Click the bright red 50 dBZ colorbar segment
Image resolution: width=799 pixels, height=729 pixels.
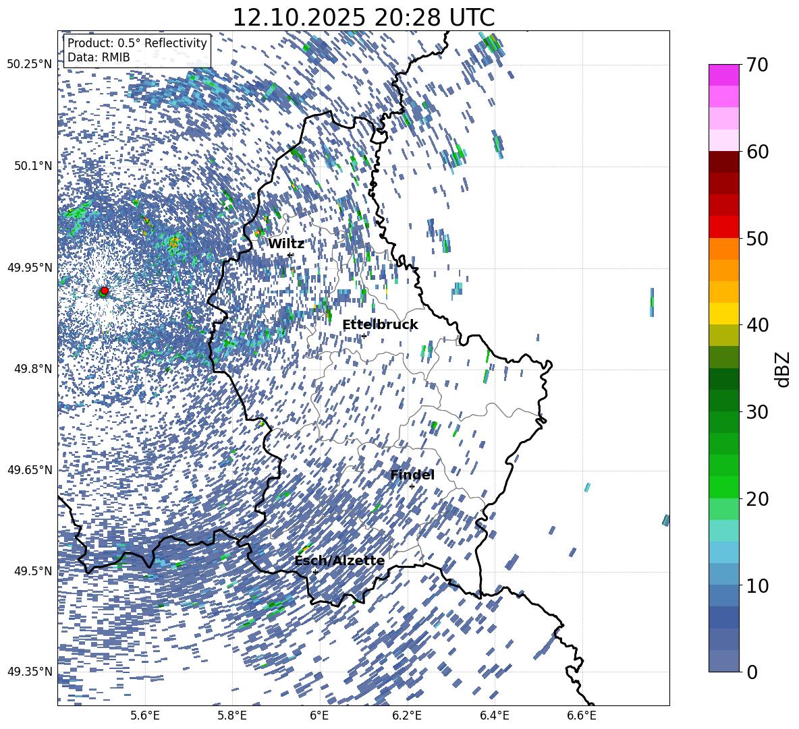(723, 227)
